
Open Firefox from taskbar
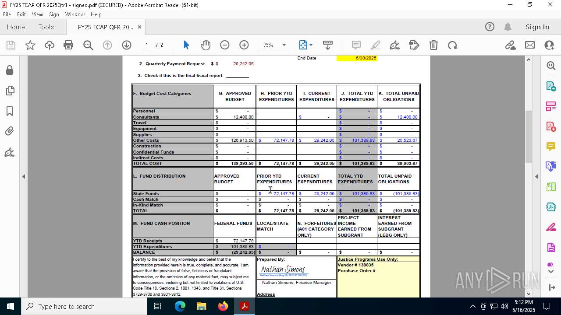coord(223,306)
